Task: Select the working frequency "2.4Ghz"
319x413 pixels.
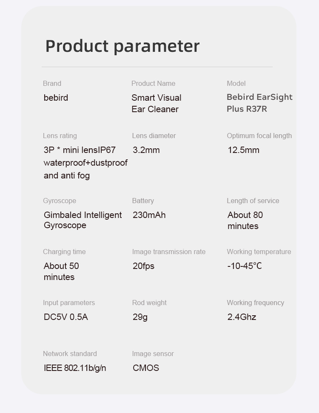Action: (x=242, y=317)
